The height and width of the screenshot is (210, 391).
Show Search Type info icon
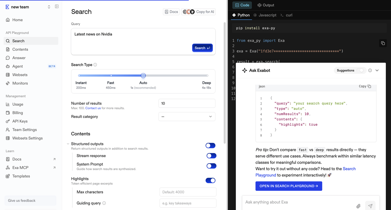coord(95,65)
